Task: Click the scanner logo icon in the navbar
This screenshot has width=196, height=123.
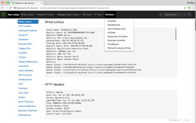Action: click(x=3, y=14)
